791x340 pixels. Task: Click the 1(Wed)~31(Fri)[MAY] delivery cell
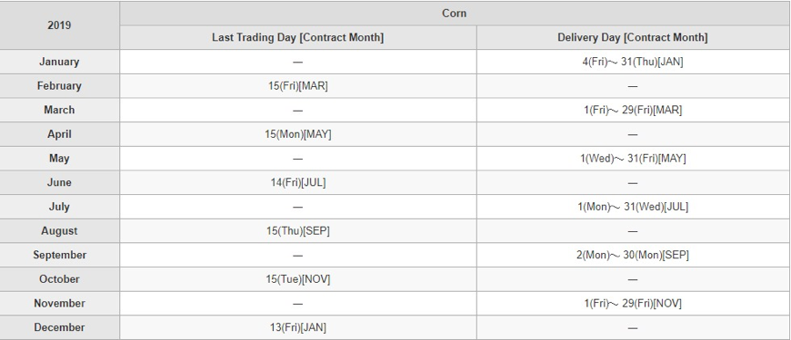633,159
